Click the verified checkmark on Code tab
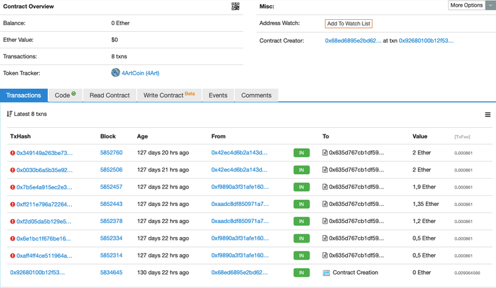The width and height of the screenshot is (496, 288). [73, 93]
